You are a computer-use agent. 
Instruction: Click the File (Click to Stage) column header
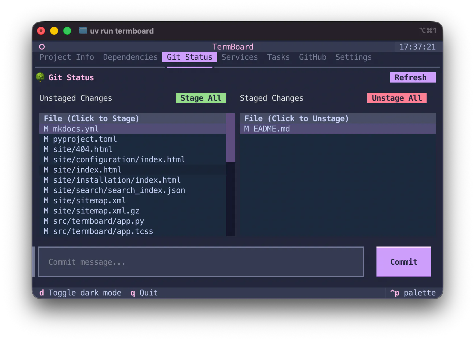[133, 118]
